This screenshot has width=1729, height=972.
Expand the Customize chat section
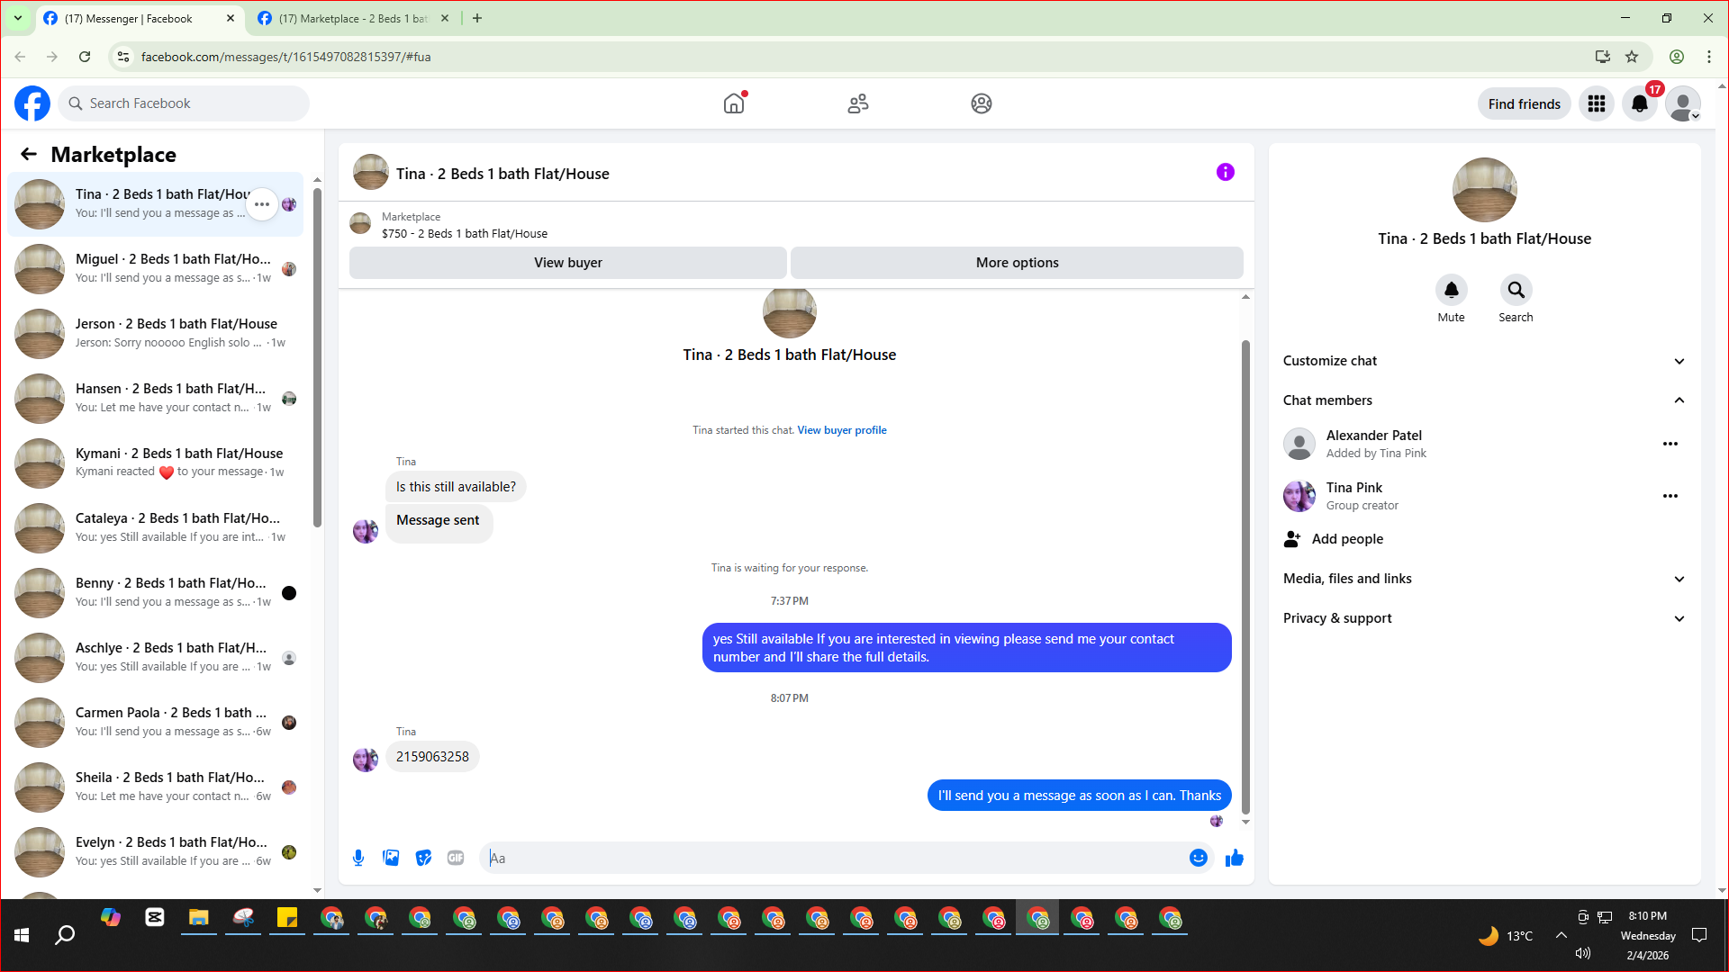[1679, 361]
